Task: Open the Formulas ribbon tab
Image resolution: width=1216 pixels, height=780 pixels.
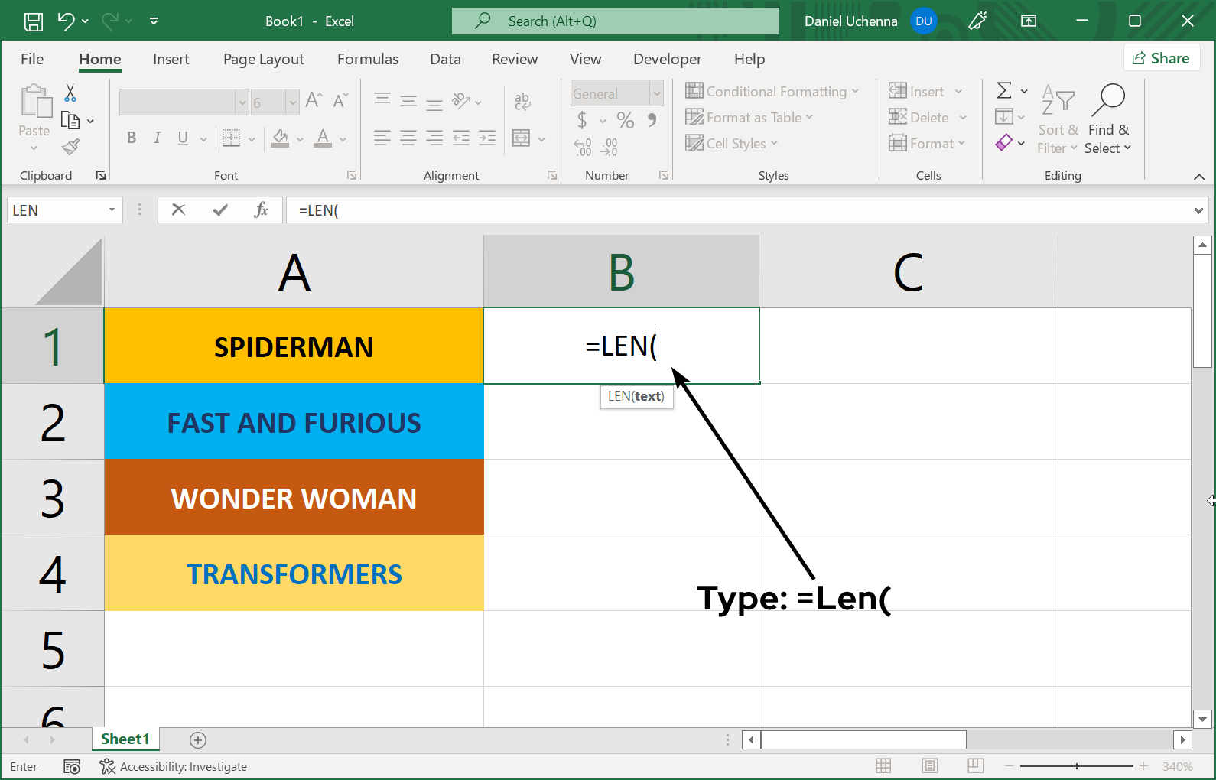Action: tap(367, 59)
